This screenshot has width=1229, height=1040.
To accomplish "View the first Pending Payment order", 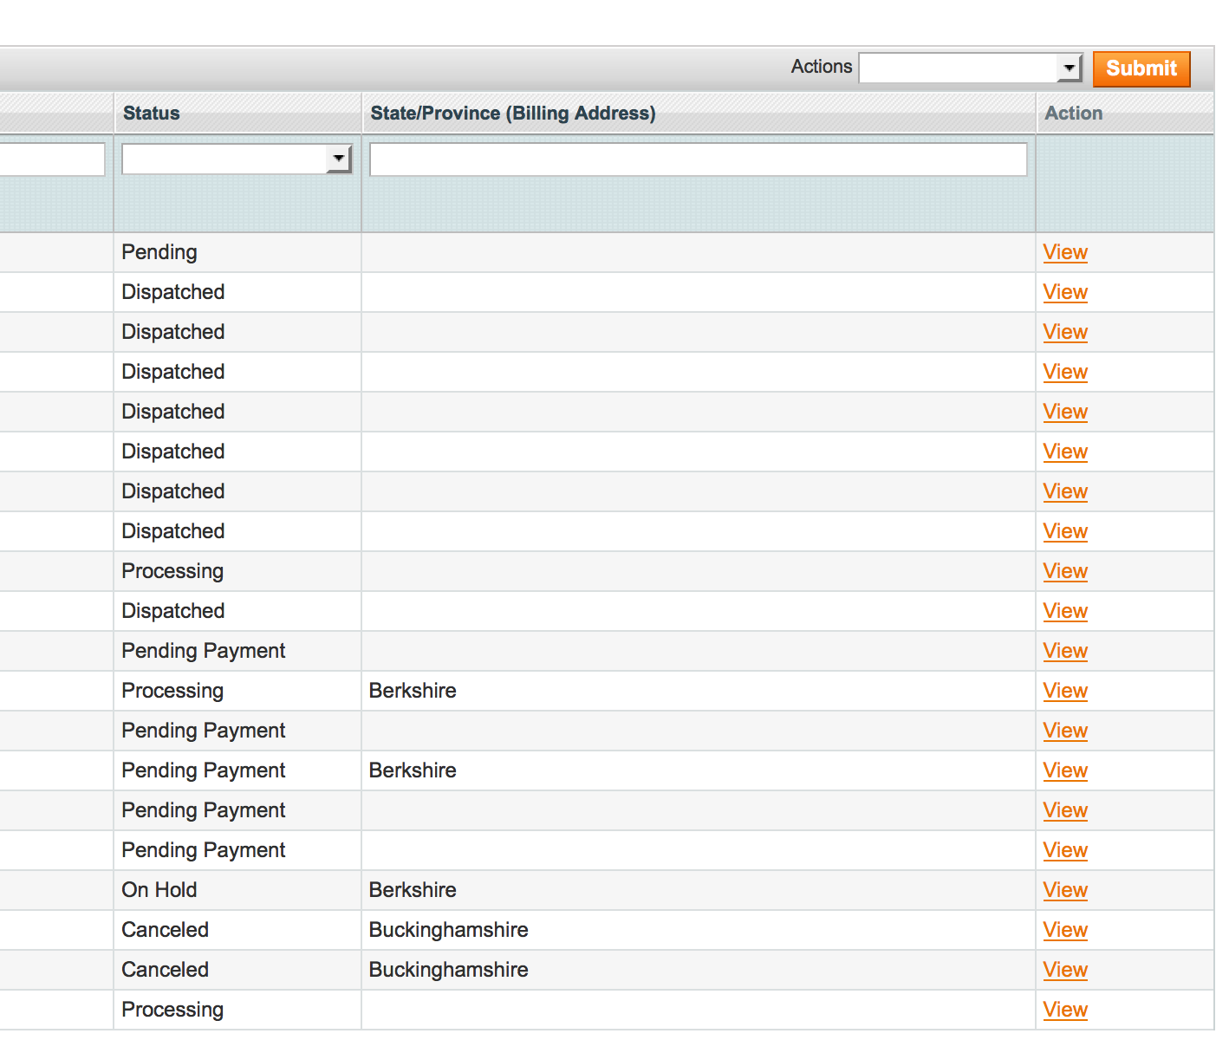I will (1064, 650).
